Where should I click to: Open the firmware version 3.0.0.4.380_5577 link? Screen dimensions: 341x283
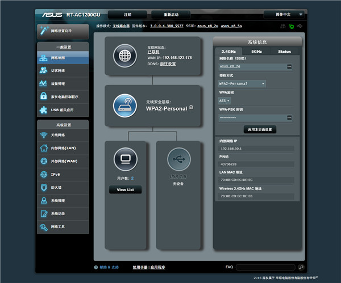click(x=167, y=26)
